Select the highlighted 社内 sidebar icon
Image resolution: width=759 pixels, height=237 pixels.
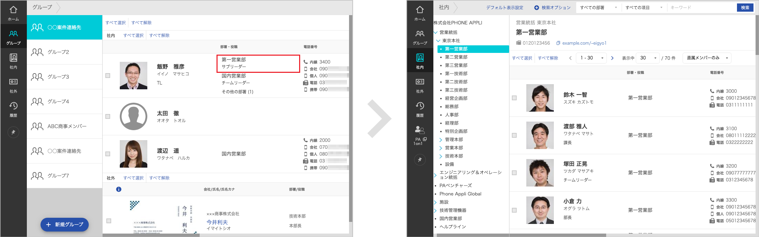pyautogui.click(x=420, y=61)
